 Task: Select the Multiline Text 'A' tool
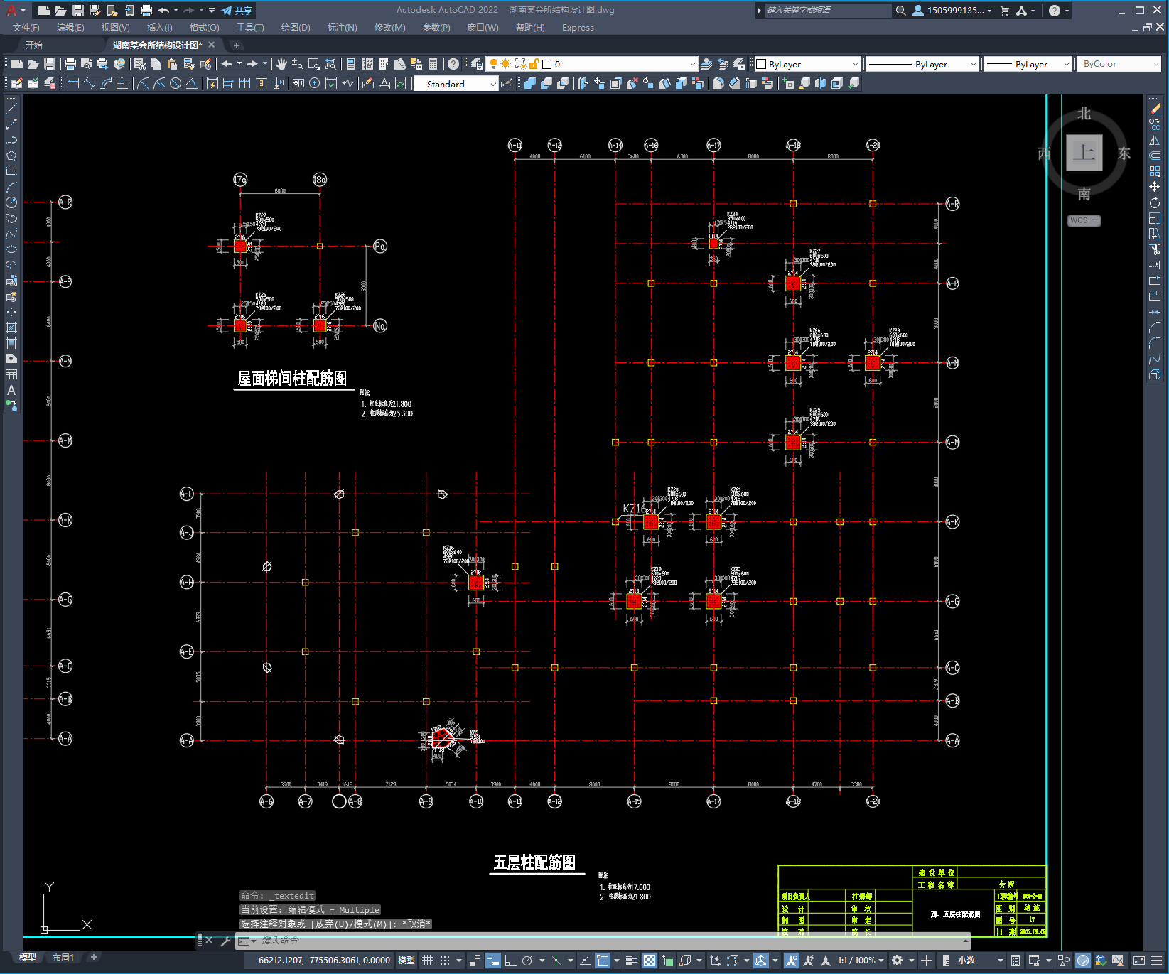coord(11,390)
